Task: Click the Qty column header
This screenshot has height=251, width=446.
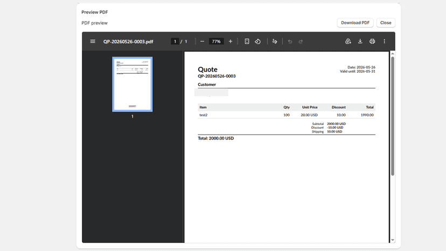Action: pyautogui.click(x=287, y=107)
